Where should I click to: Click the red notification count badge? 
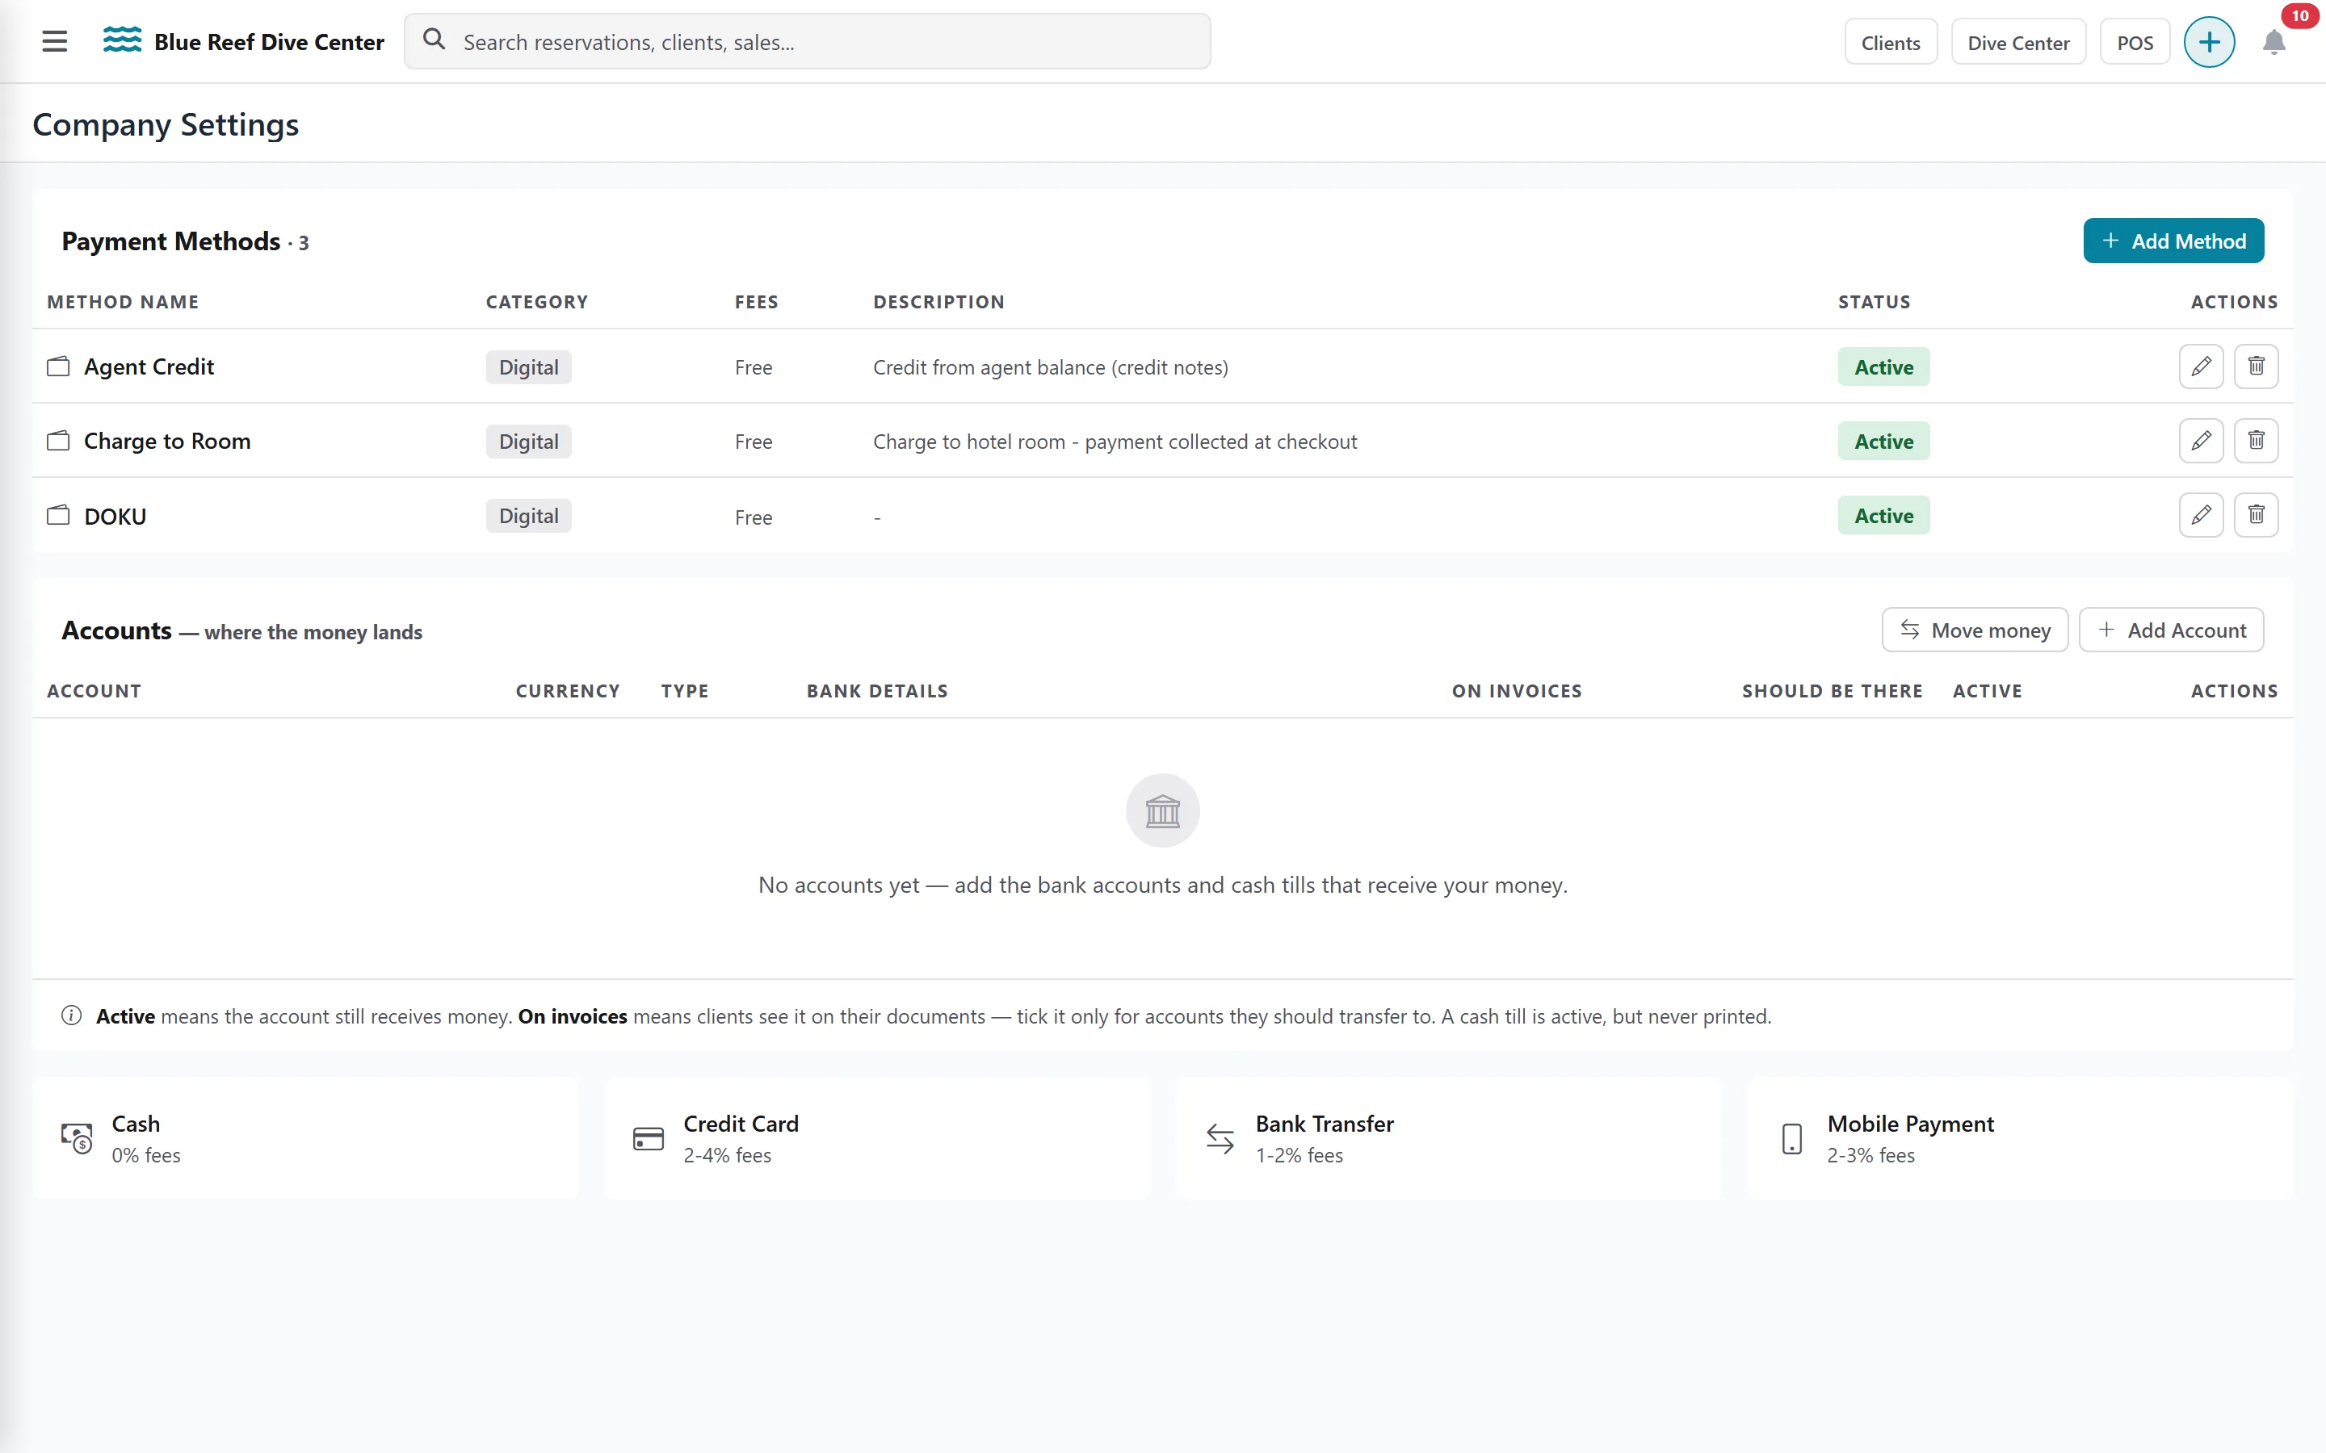click(2300, 15)
